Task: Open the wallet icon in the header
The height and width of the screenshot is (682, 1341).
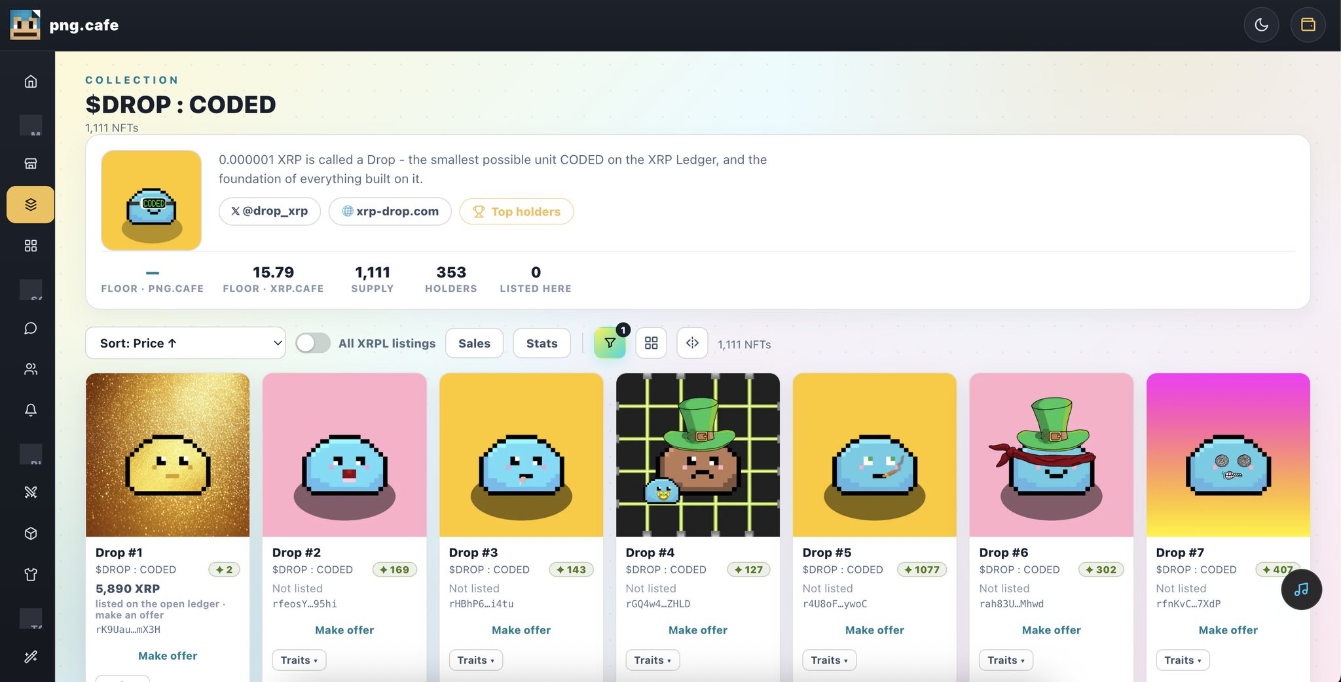Action: tap(1308, 25)
